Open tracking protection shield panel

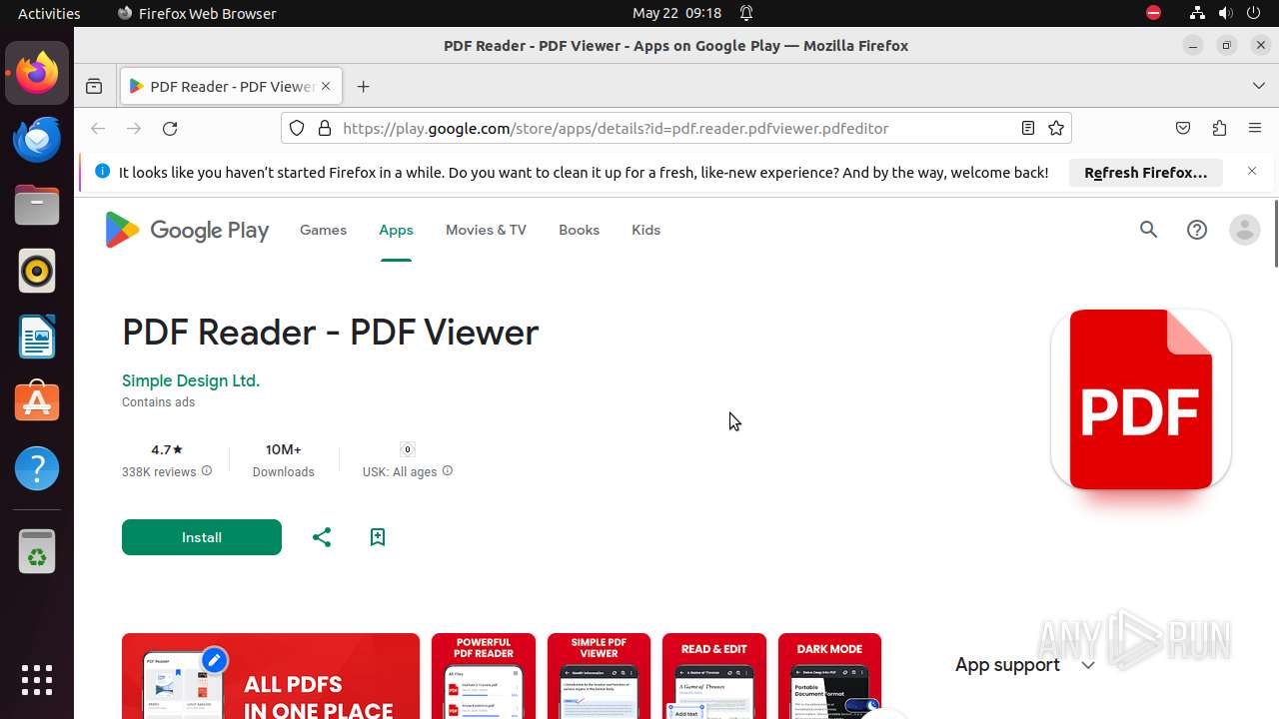[297, 128]
